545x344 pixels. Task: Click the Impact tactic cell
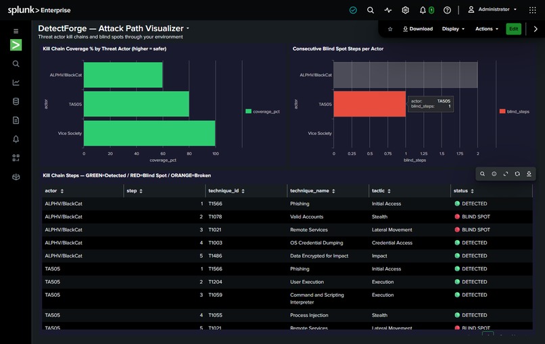[x=379, y=256]
